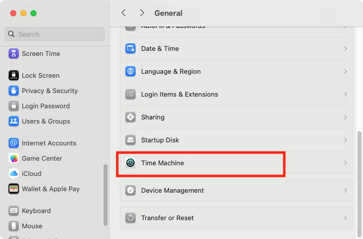Zoom window with the green button

coord(34,13)
